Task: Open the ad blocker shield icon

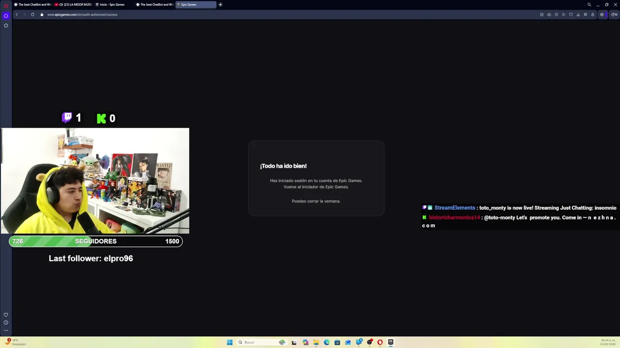Action: click(x=556, y=14)
